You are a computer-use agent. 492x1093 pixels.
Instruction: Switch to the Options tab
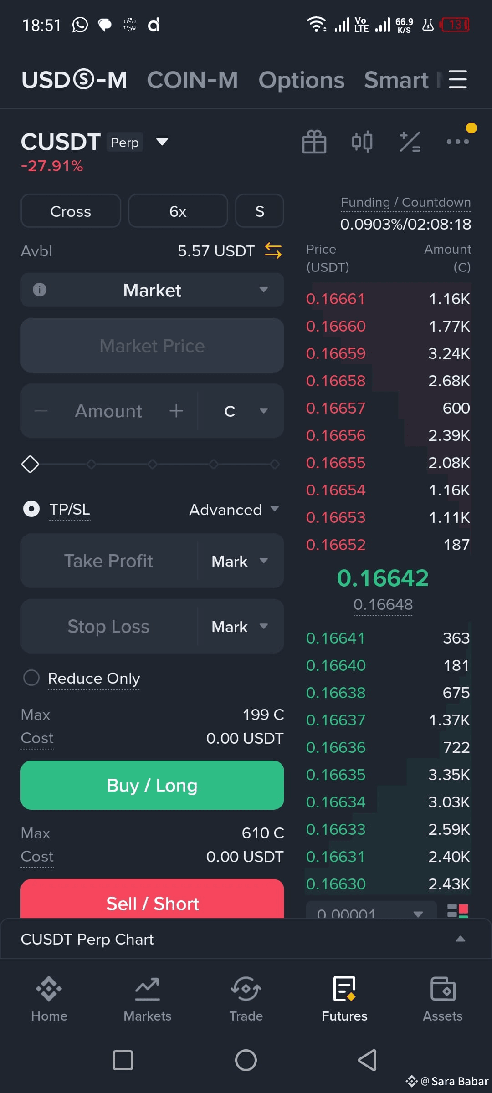(x=301, y=80)
